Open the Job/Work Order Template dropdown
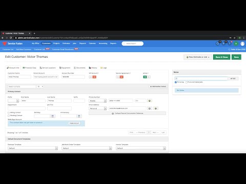The image size is (246, 184). [87, 148]
